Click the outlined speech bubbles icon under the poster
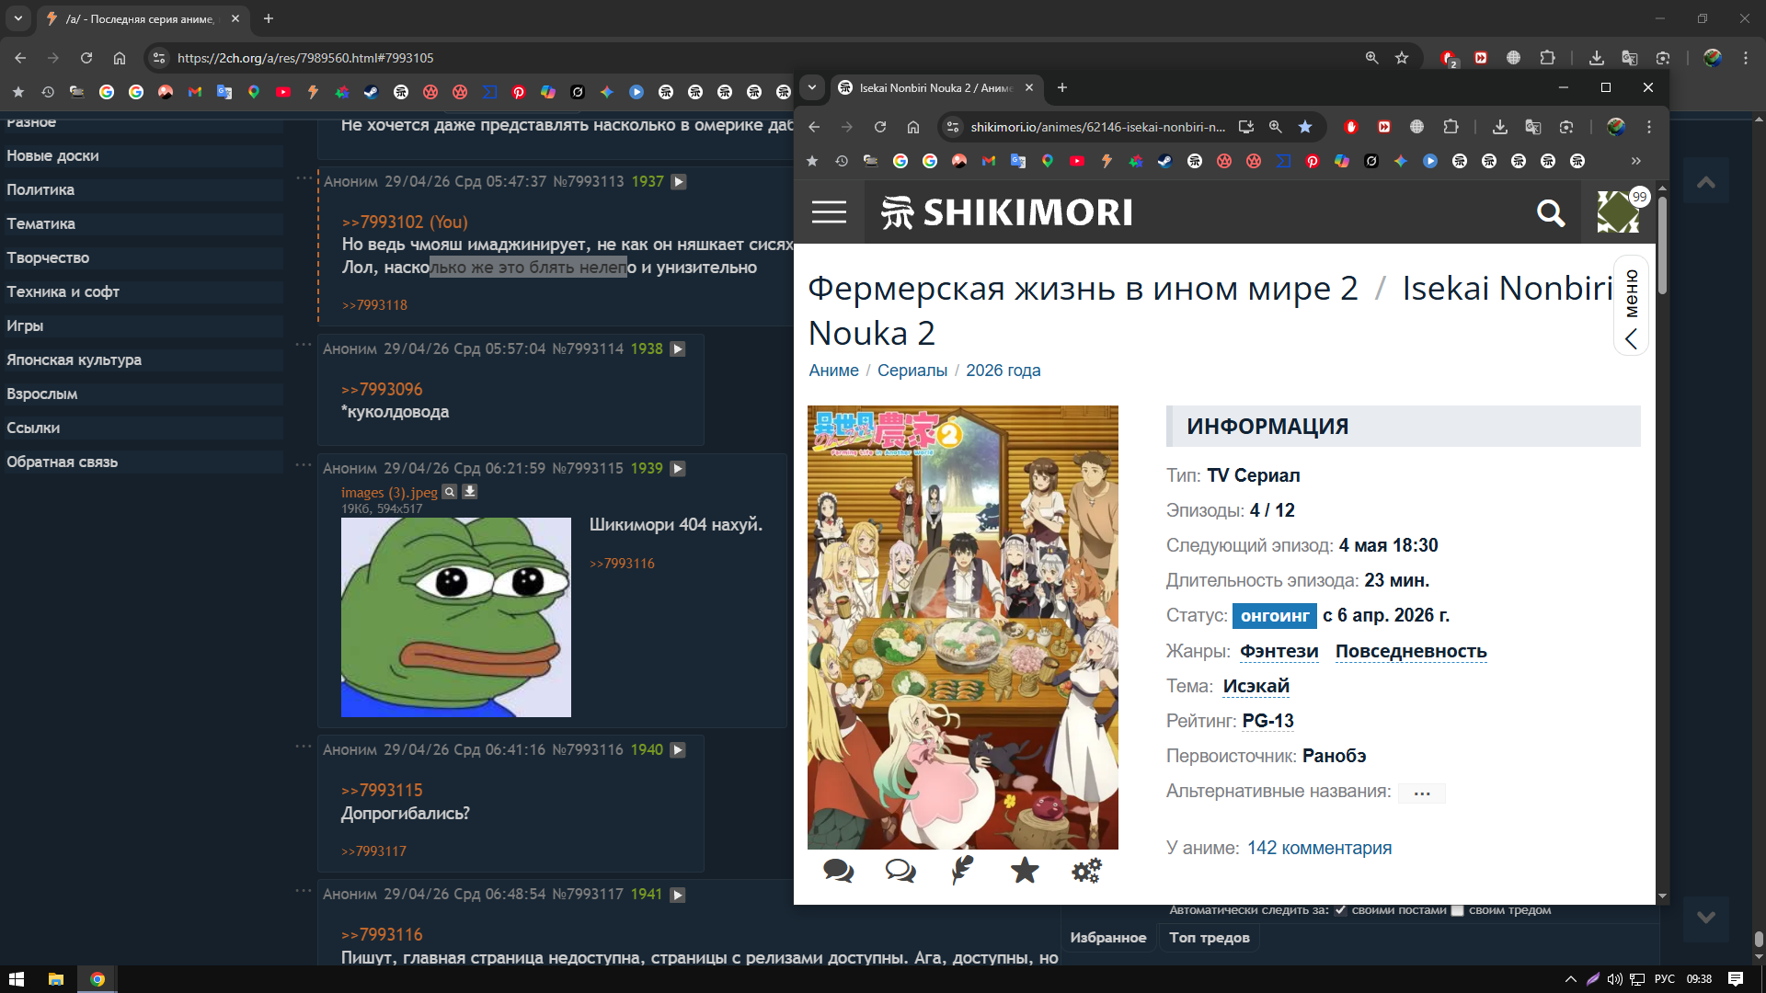The width and height of the screenshot is (1766, 993). [x=900, y=870]
